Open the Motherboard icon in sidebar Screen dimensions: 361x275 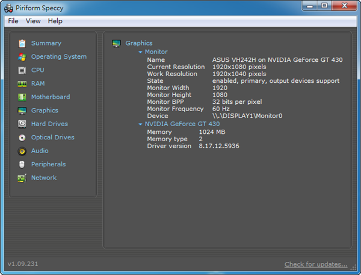(22, 97)
